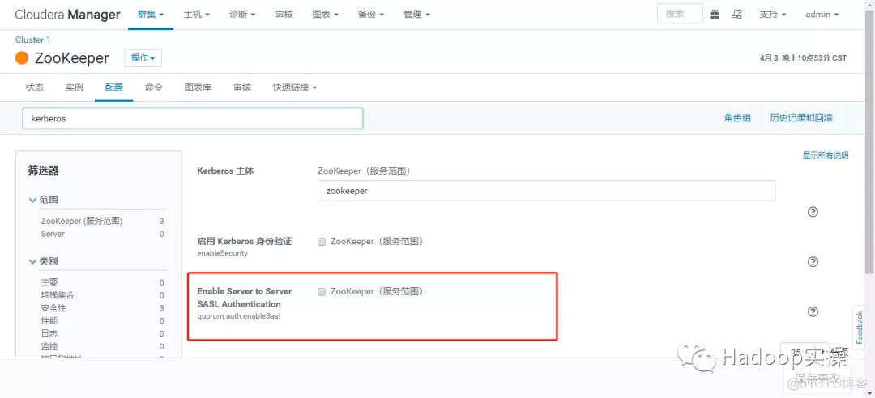Go to the 审核 top menu item
This screenshot has width=875, height=398.
(284, 15)
